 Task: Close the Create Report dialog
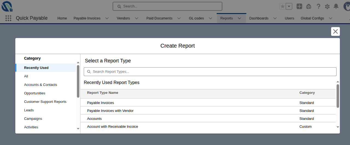[335, 31]
